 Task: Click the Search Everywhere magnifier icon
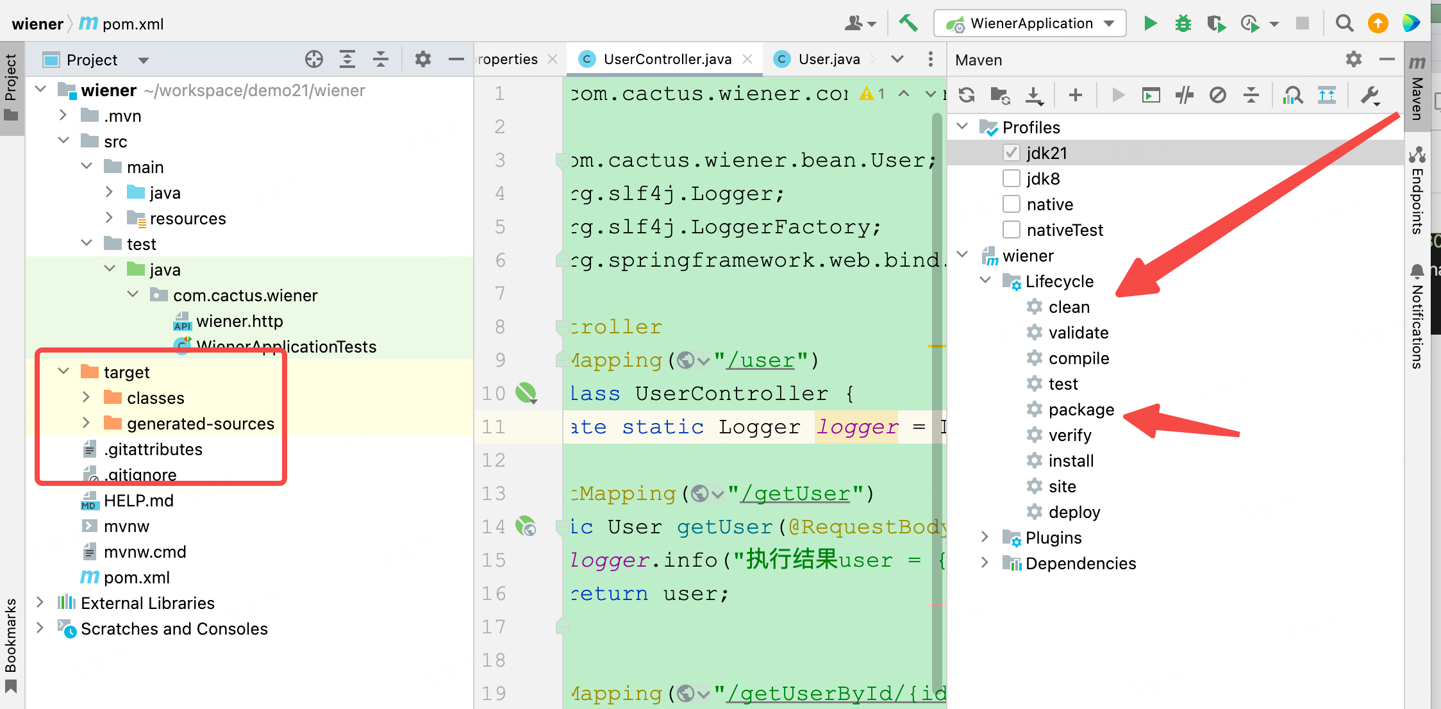pos(1344,24)
